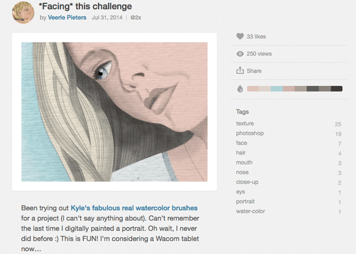
Task: Open Kyle's fabulous real watercolor brushes link
Action: [x=134, y=208]
